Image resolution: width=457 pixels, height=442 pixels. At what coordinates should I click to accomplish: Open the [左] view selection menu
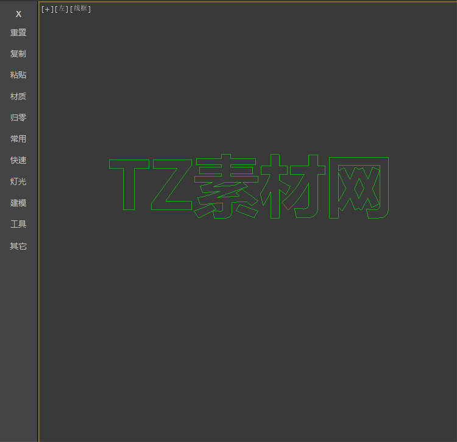click(62, 9)
